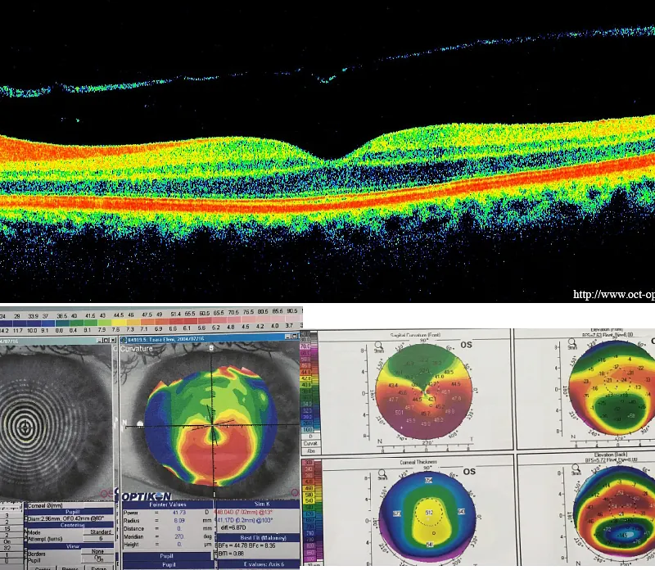Click the 541 thickness reading at map bottom

(x=429, y=544)
